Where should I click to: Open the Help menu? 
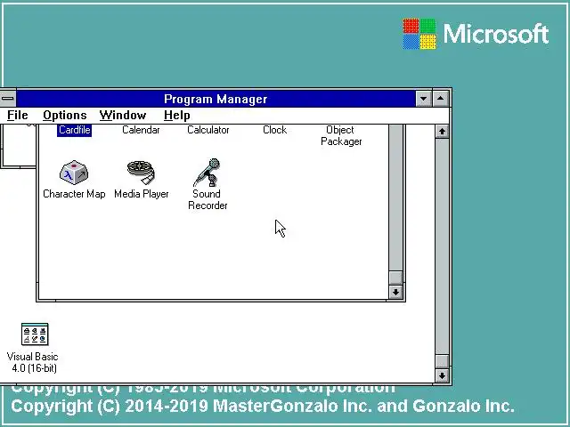tap(176, 116)
